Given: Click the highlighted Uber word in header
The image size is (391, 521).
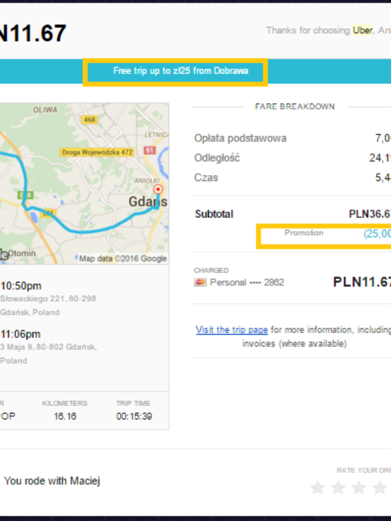Looking at the screenshot, I should click(362, 30).
